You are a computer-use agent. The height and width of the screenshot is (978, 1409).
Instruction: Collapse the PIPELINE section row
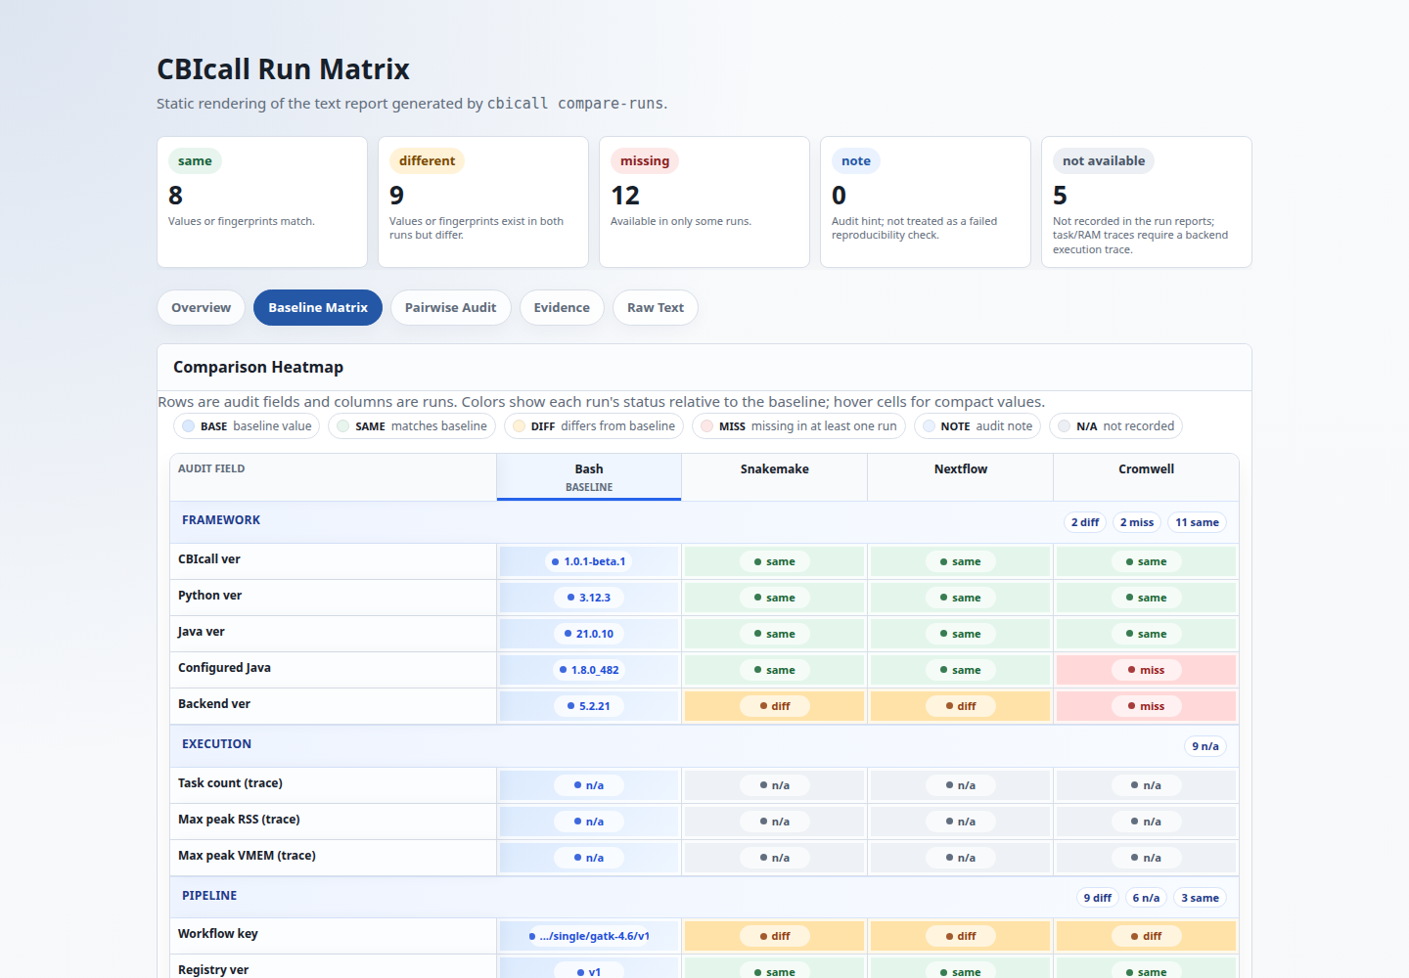pyautogui.click(x=704, y=897)
